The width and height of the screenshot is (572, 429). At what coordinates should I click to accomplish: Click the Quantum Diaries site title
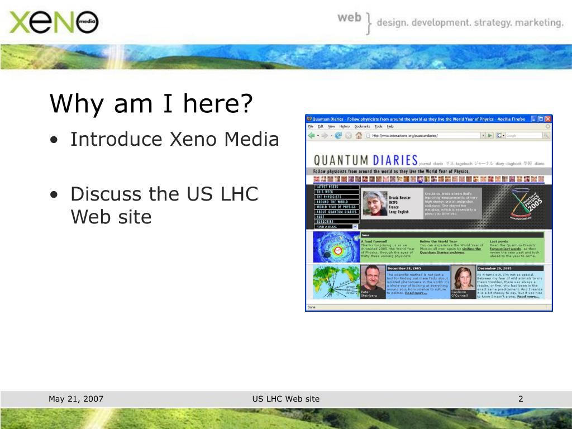(365, 160)
